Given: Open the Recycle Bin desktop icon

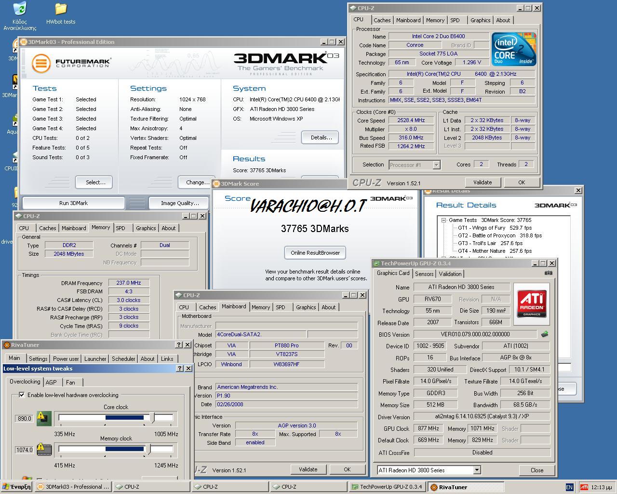Looking at the screenshot, I should (20, 16).
